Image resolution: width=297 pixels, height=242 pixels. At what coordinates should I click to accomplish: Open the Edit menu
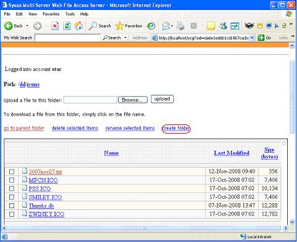(19, 14)
